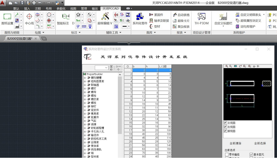Click the zoom in icon above preview
This screenshot has height=164, width=277.
tap(227, 66)
